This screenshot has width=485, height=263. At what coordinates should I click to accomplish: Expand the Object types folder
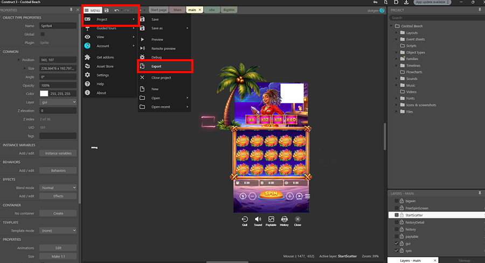[396, 53]
